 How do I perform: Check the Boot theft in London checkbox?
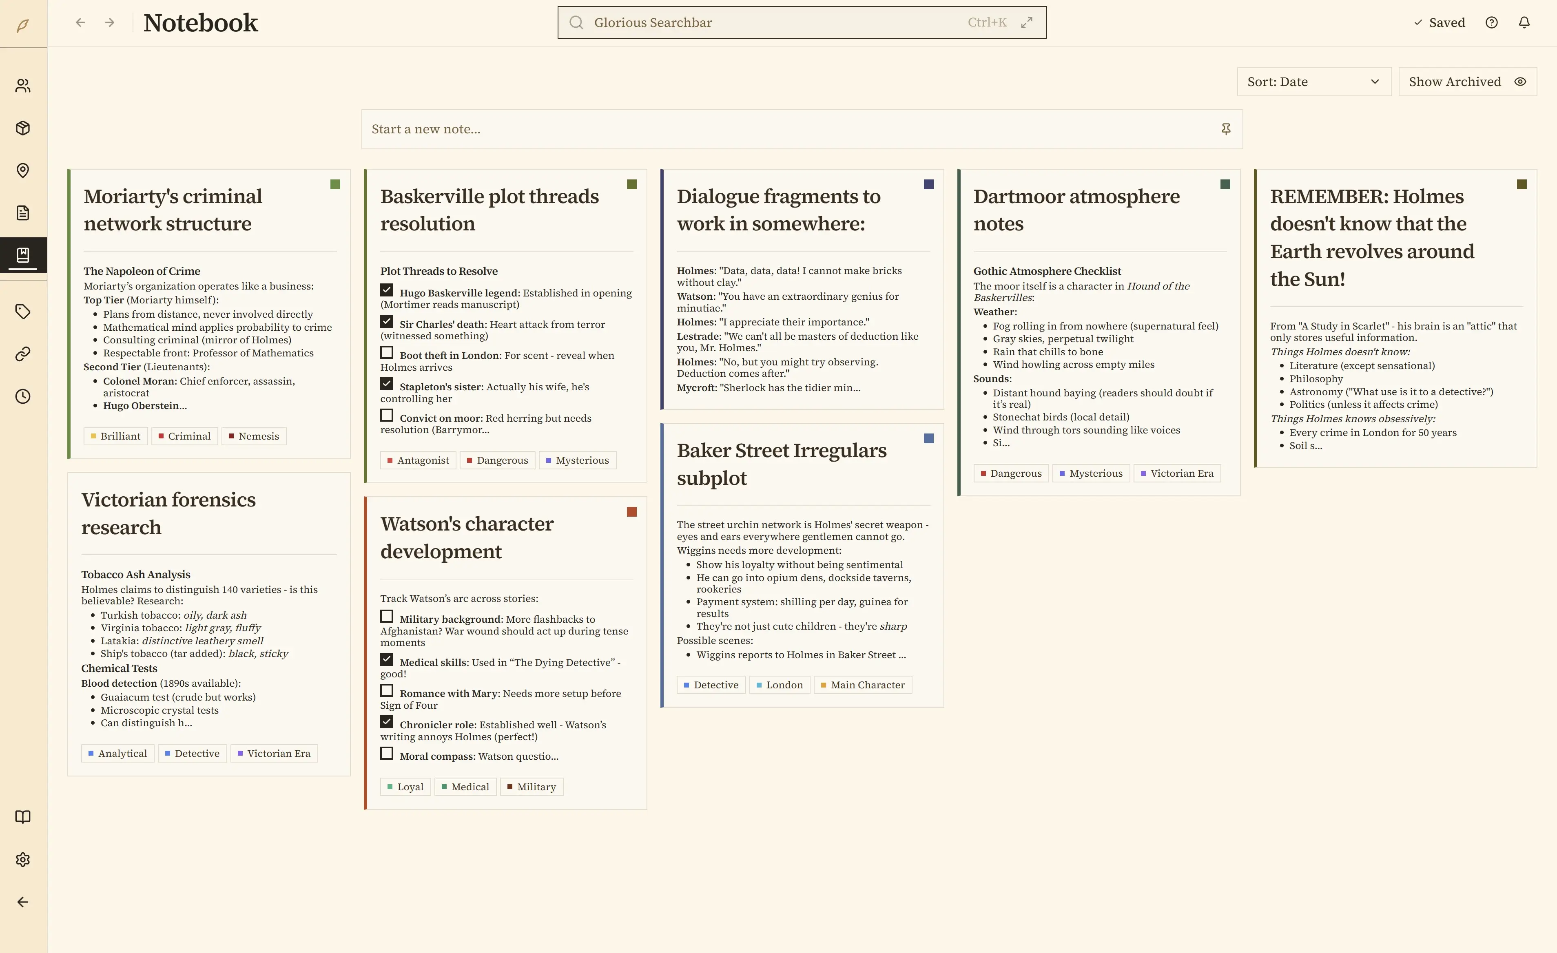coord(387,352)
